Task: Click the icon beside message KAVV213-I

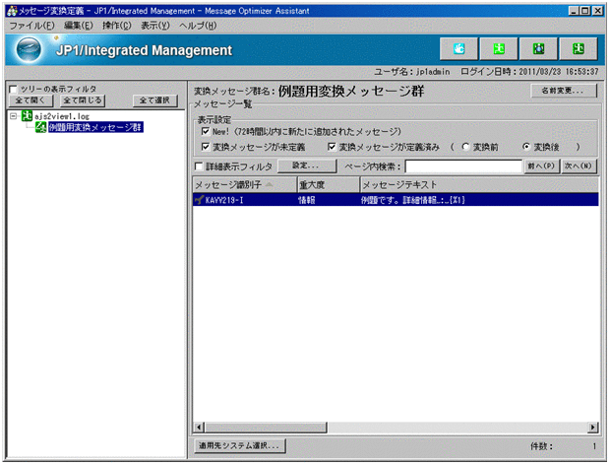Action: 200,199
